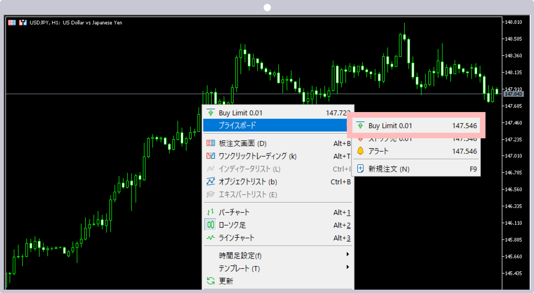Click the ワンクリックトレーディング icon
Viewport: 534px width, 293px height.
coord(211,156)
